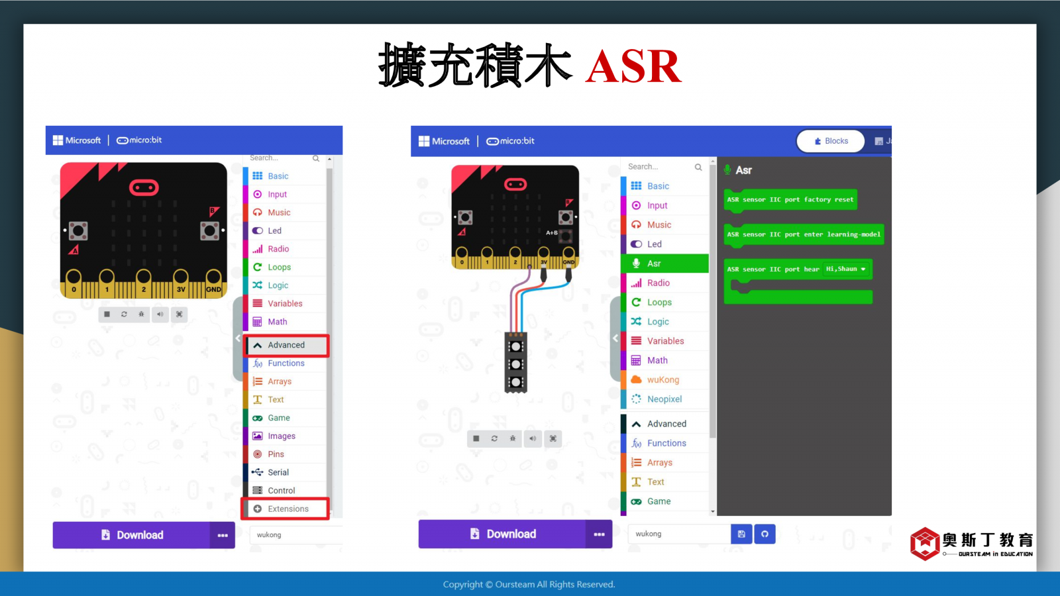Open Basic category in left editor toolbox

click(285, 176)
